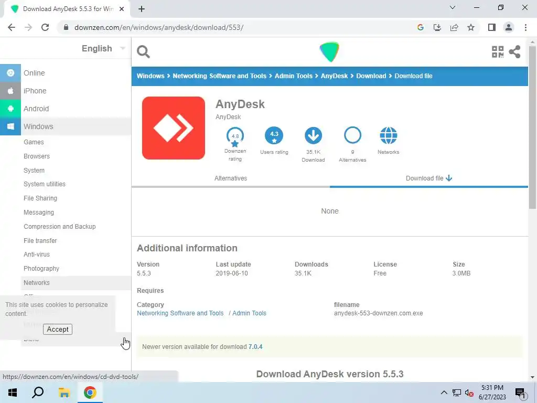The image size is (537, 403).
Task: Click Admin Tools in the breadcrumb
Action: coord(294,76)
